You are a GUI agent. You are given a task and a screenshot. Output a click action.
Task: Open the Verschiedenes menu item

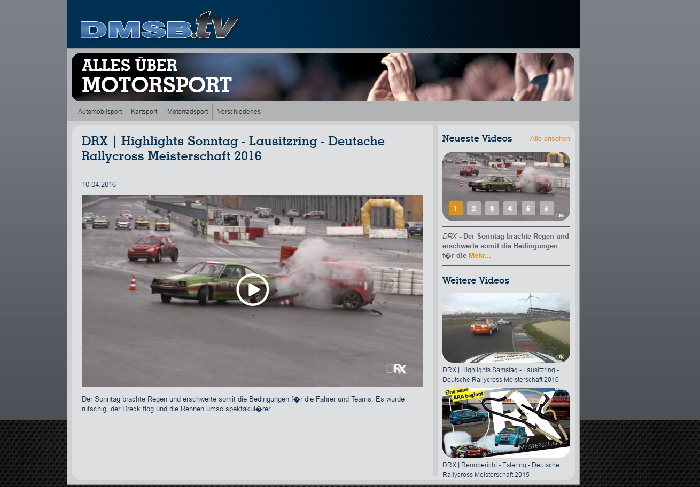click(x=239, y=112)
